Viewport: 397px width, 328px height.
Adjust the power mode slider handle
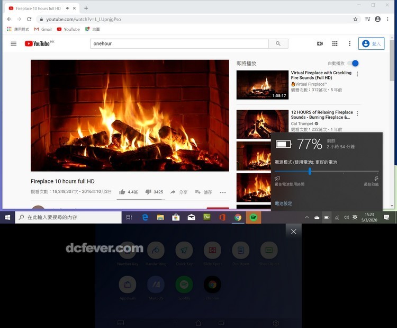tap(310, 171)
